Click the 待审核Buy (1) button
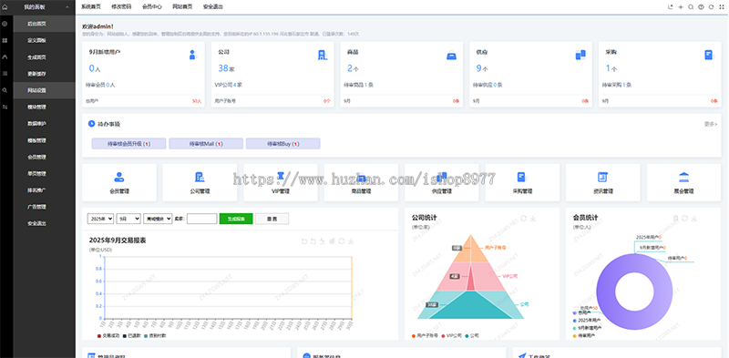Viewport: 729px width, 358px height. 283,144
